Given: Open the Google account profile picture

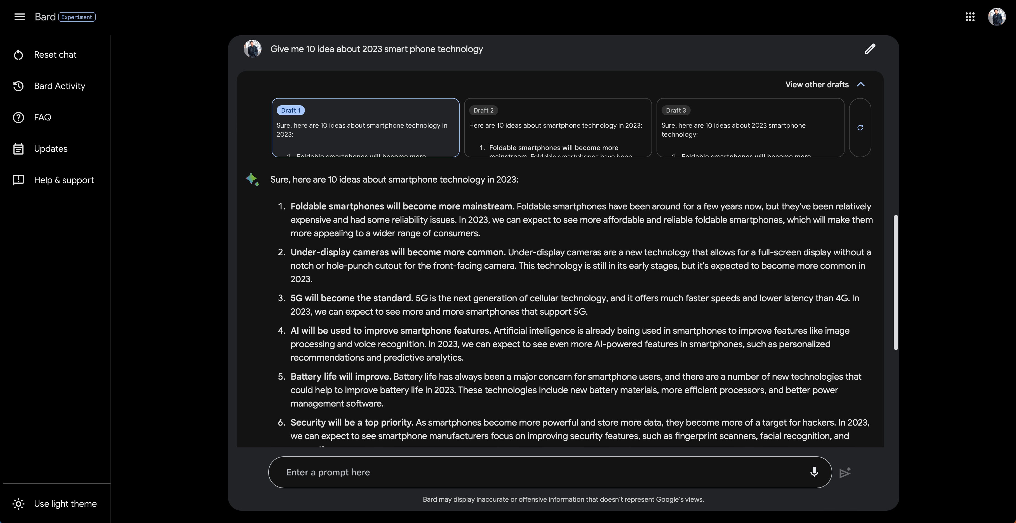Looking at the screenshot, I should (997, 17).
